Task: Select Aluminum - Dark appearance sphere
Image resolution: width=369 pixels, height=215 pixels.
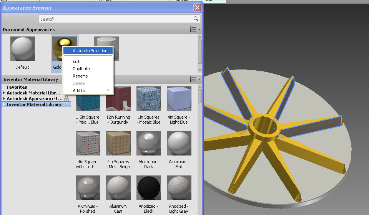Action: click(x=149, y=143)
